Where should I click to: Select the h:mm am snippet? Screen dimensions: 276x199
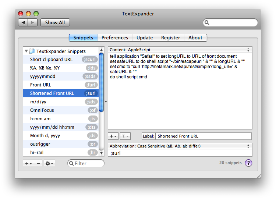pyautogui.click(x=61, y=118)
